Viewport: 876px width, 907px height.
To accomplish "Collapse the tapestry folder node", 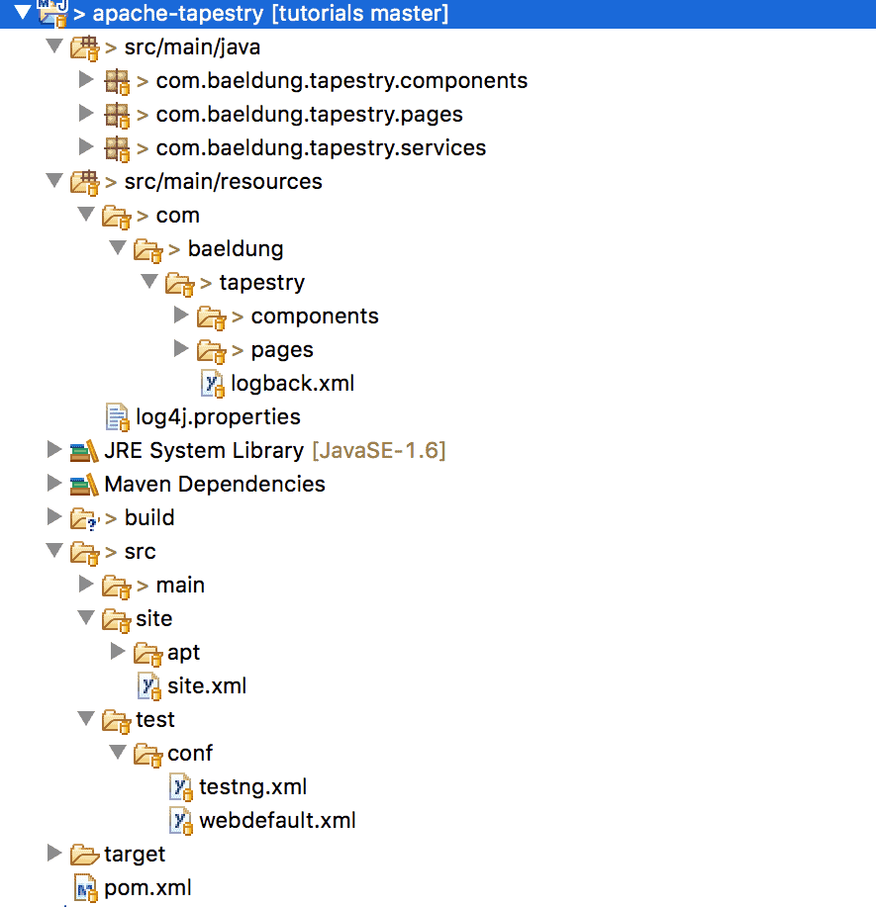I will coord(149,281).
